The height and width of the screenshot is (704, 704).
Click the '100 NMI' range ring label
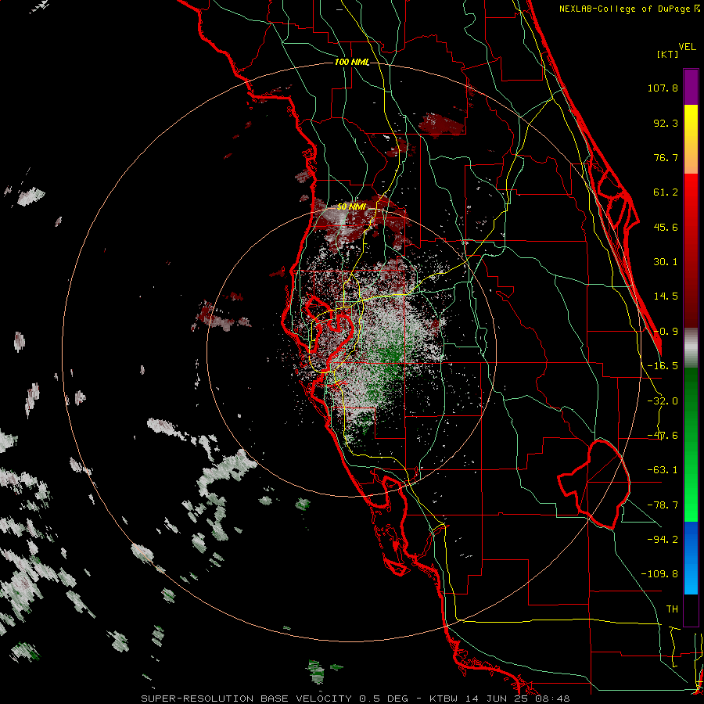pyautogui.click(x=352, y=62)
